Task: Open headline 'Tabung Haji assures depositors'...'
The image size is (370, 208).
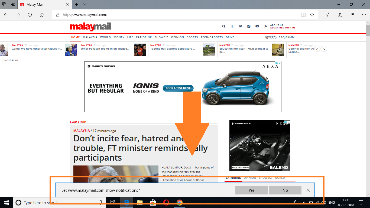Action: click(x=173, y=49)
